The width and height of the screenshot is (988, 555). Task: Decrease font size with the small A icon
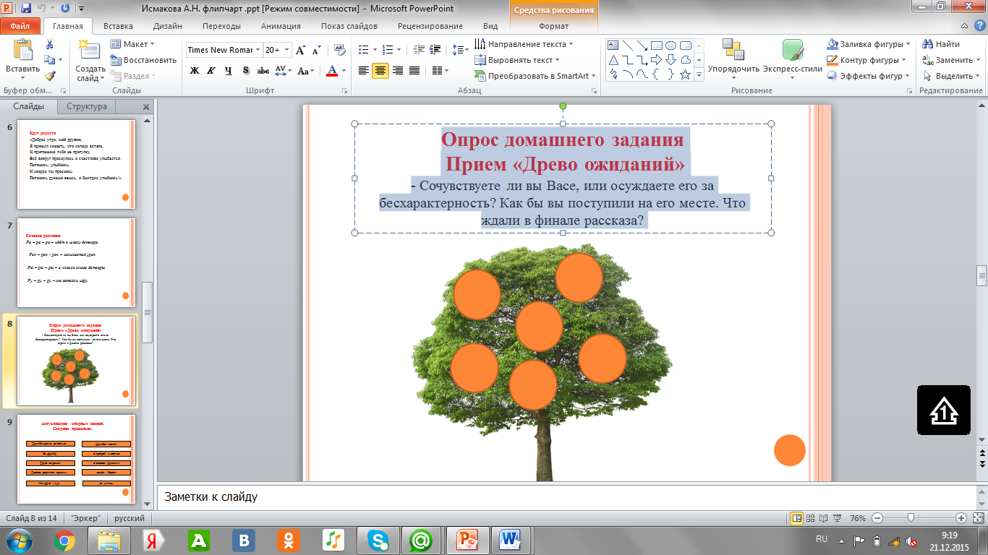(315, 50)
